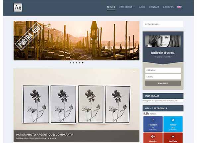
Task: Open the Papier Photo Argentique: Comparatif article
Action: pyautogui.click(x=44, y=135)
